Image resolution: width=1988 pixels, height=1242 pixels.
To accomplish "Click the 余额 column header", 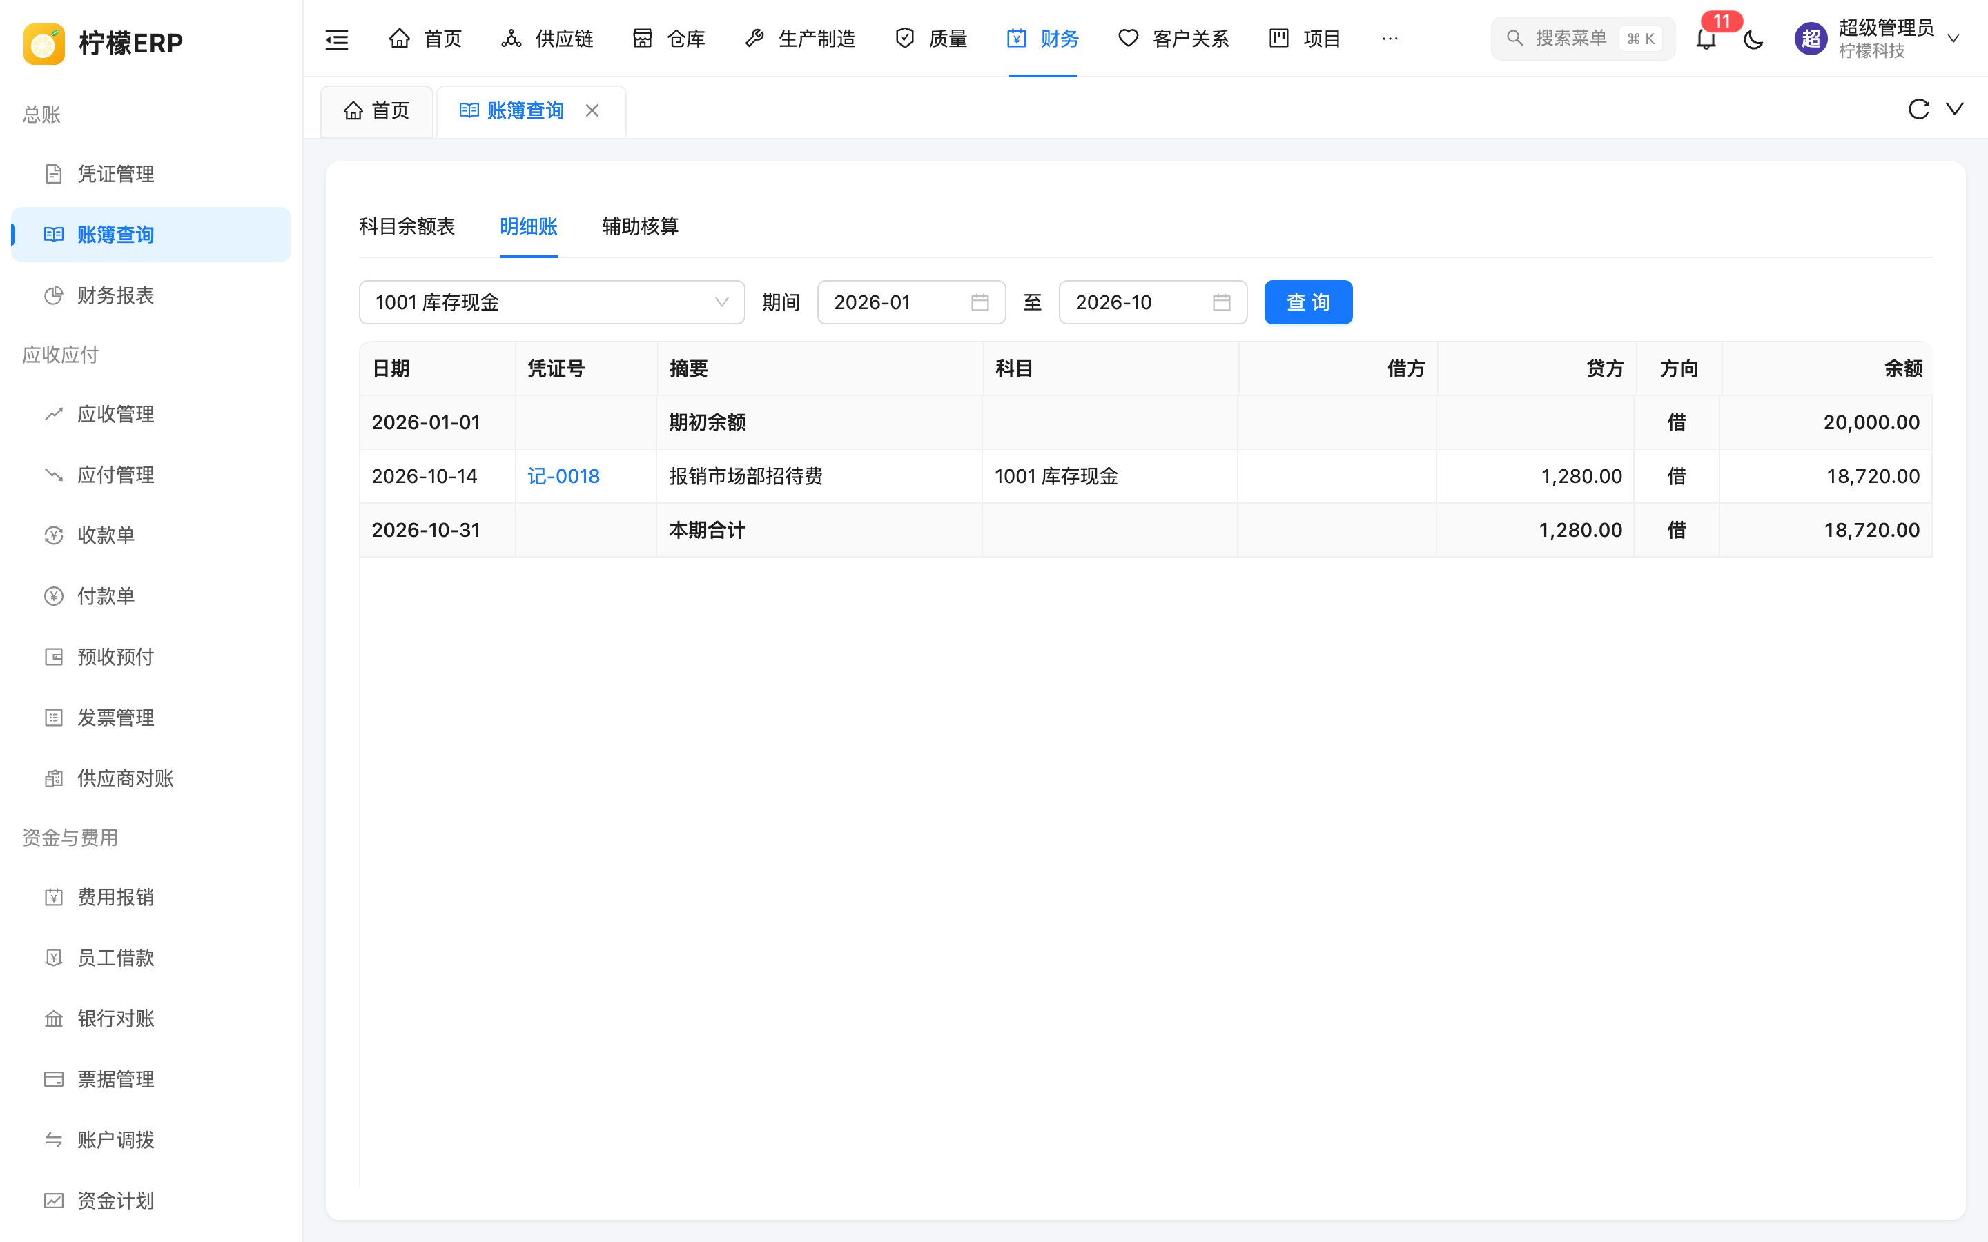I will click(1902, 369).
